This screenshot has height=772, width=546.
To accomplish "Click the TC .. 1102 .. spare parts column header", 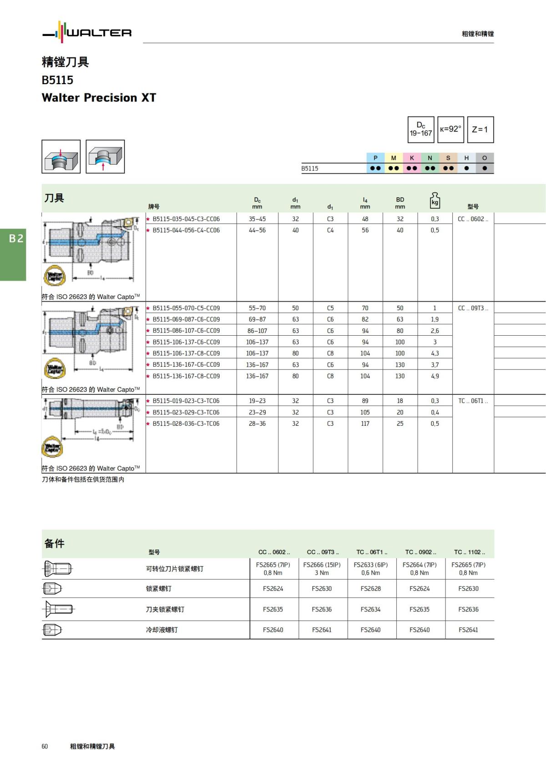I will 470,552.
